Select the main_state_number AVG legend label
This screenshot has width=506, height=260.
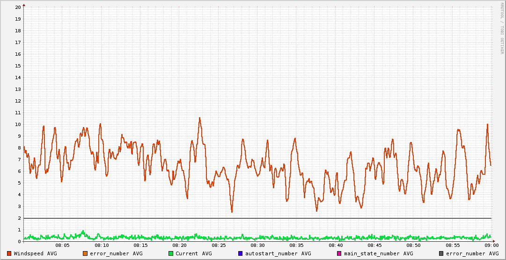pyautogui.click(x=378, y=253)
